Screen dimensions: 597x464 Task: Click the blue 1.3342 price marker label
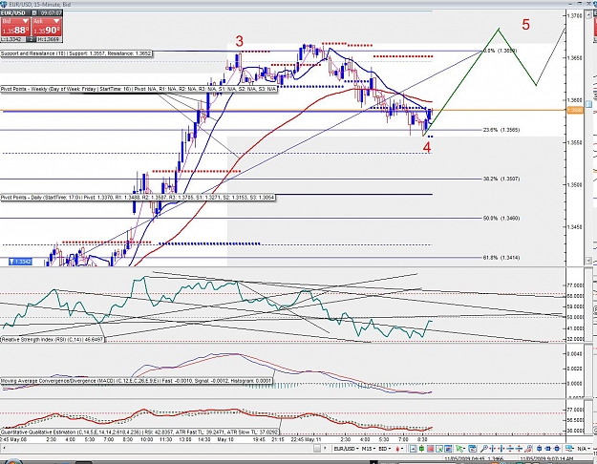coord(21,262)
